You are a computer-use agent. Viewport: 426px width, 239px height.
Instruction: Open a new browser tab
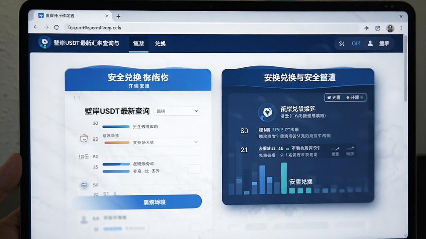pos(118,16)
